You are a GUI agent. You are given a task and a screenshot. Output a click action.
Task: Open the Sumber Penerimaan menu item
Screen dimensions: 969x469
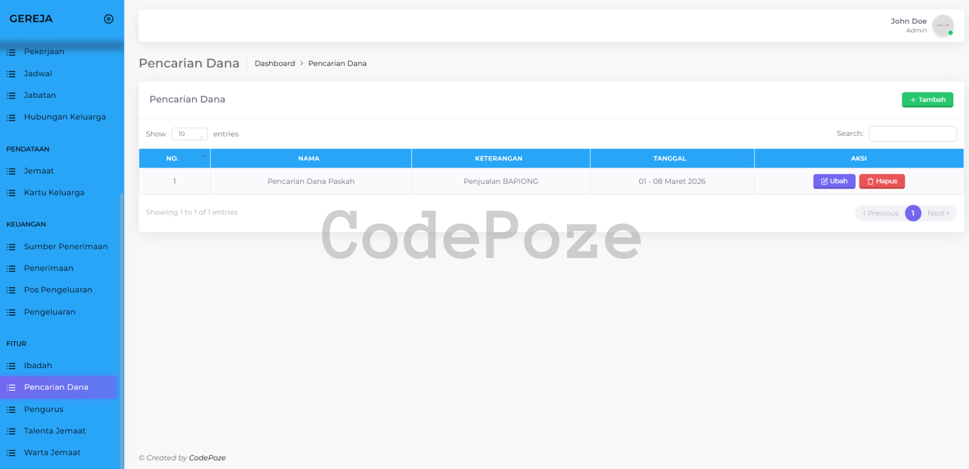pyautogui.click(x=66, y=246)
